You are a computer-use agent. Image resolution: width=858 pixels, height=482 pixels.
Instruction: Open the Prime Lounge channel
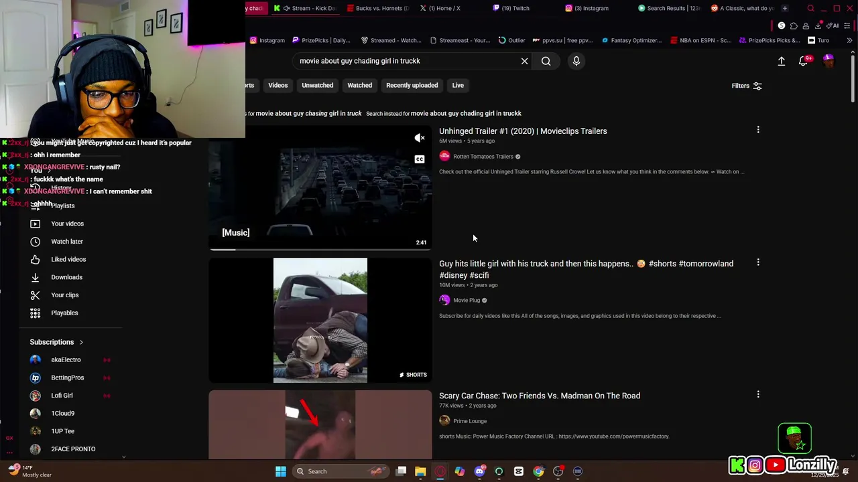coord(470,421)
